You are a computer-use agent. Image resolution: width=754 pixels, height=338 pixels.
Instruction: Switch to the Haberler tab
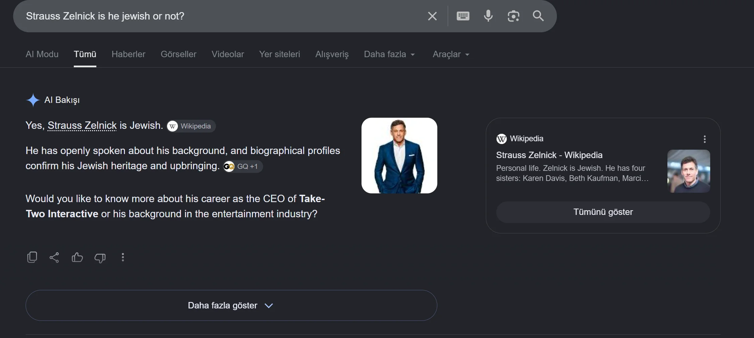[128, 54]
